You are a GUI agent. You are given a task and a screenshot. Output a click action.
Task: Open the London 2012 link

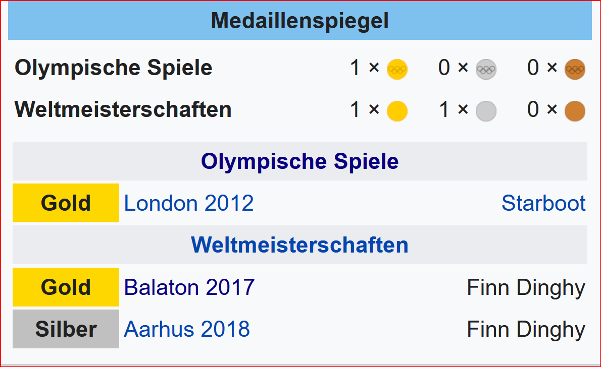coord(189,203)
